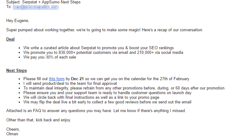Click the "Hey Eugene," greeting line
The height and width of the screenshot is (139, 230).
coord(17,21)
